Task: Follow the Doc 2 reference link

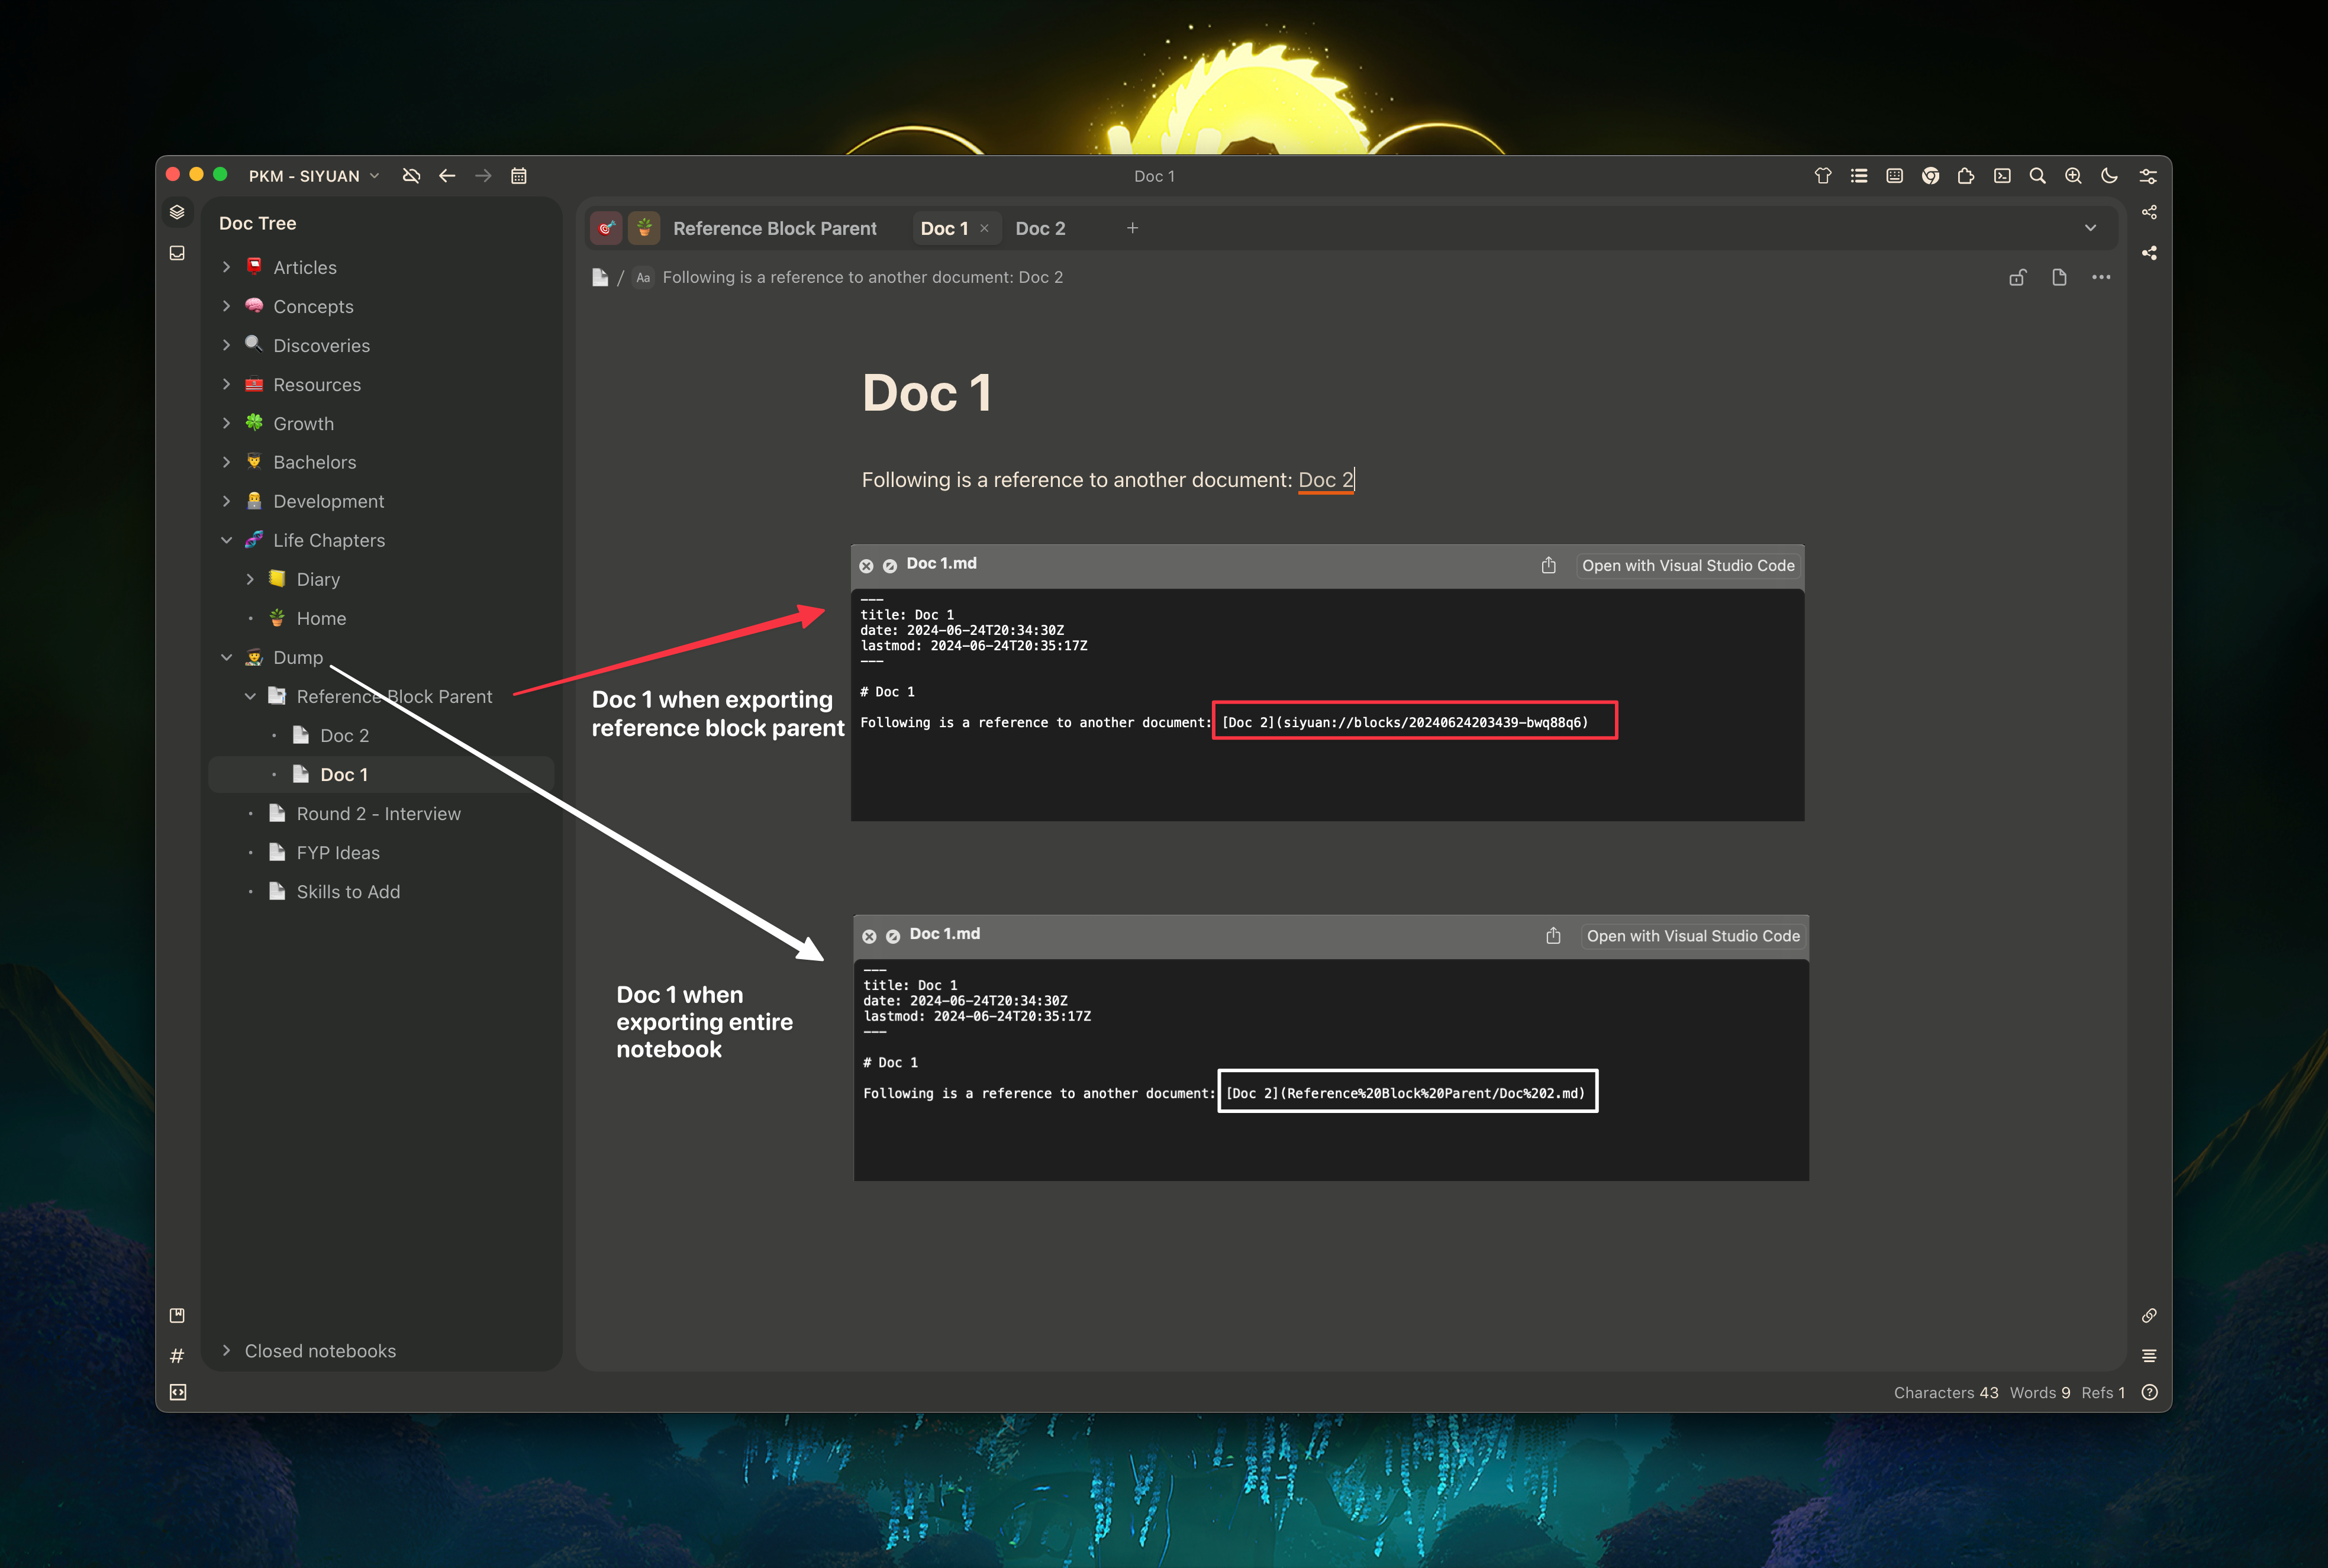Action: click(1325, 480)
